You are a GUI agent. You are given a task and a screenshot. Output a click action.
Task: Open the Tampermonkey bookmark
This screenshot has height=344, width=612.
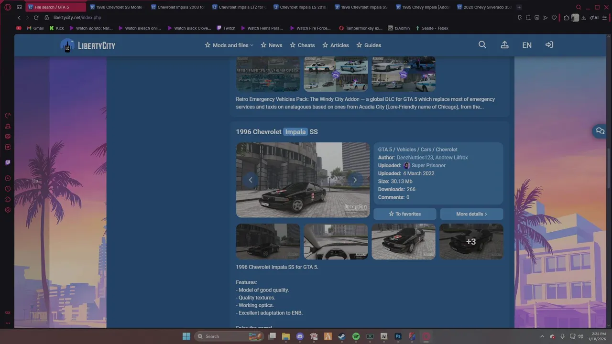point(361,28)
